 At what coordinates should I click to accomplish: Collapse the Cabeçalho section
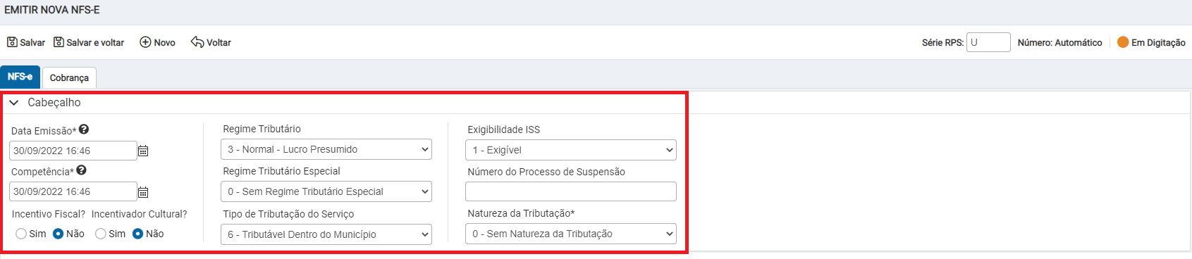(x=13, y=103)
